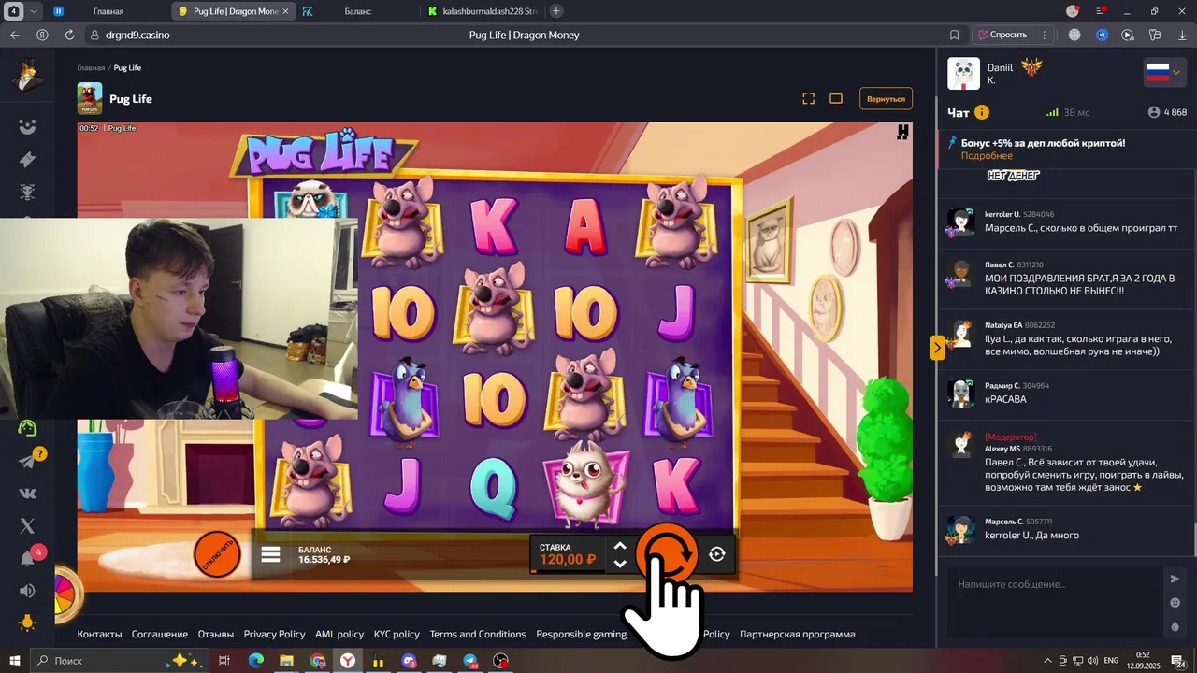The image size is (1197, 673).
Task: Enter fullscreen mode for Pug Life
Action: (x=809, y=98)
